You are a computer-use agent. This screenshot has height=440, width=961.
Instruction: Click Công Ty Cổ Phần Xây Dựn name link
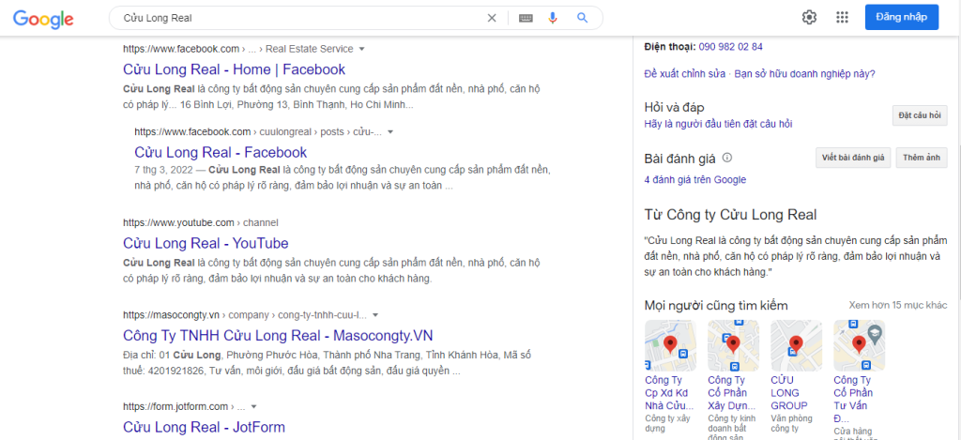tap(732, 392)
